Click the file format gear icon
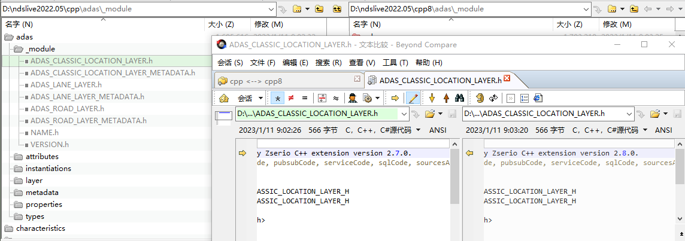The width and height of the screenshot is (685, 241). [x=367, y=98]
